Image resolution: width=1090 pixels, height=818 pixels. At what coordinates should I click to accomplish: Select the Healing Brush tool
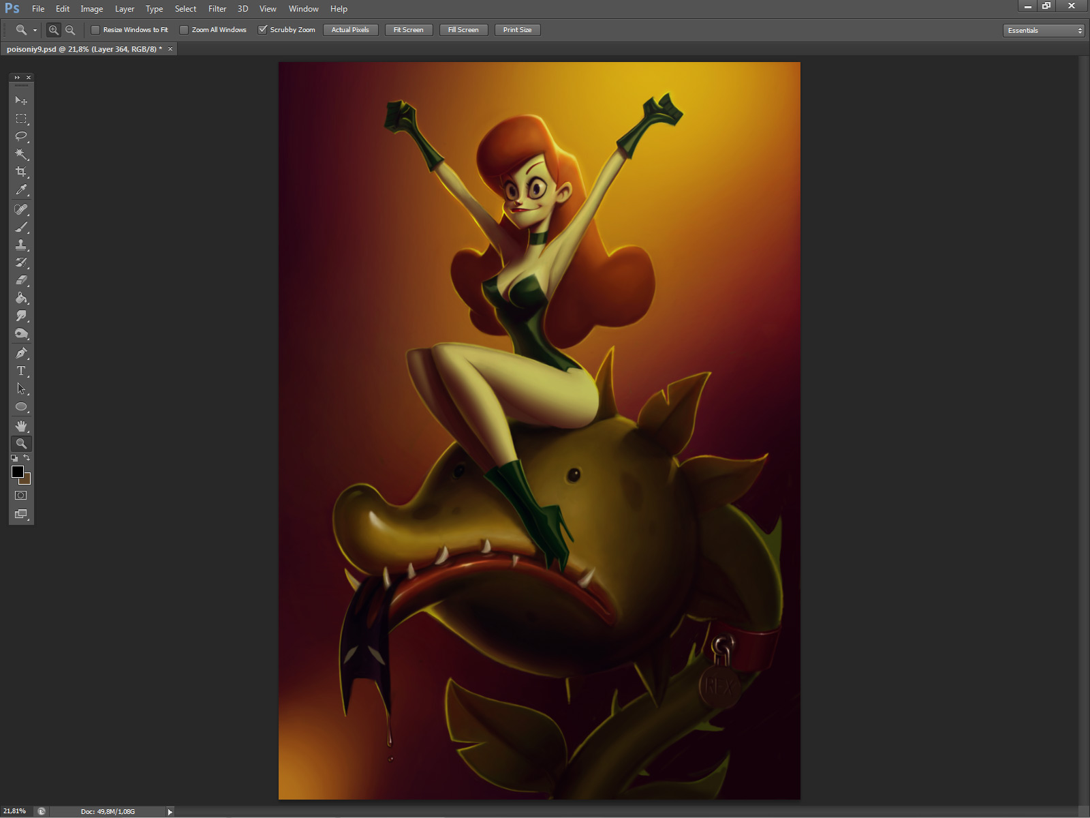(21, 209)
